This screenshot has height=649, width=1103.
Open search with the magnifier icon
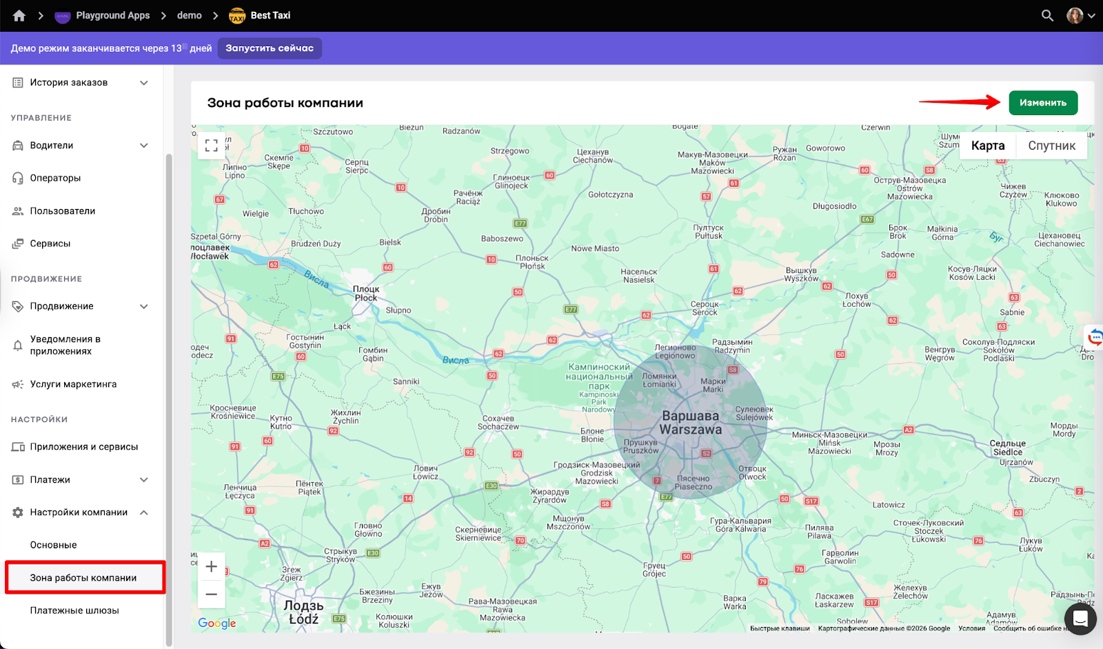[x=1047, y=15]
